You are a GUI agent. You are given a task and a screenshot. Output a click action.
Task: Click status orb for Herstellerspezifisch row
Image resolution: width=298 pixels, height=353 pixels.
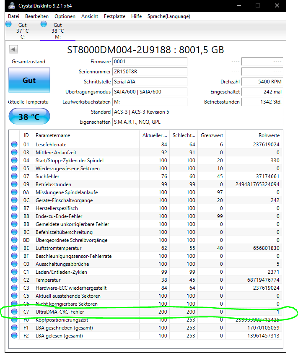click(14, 208)
